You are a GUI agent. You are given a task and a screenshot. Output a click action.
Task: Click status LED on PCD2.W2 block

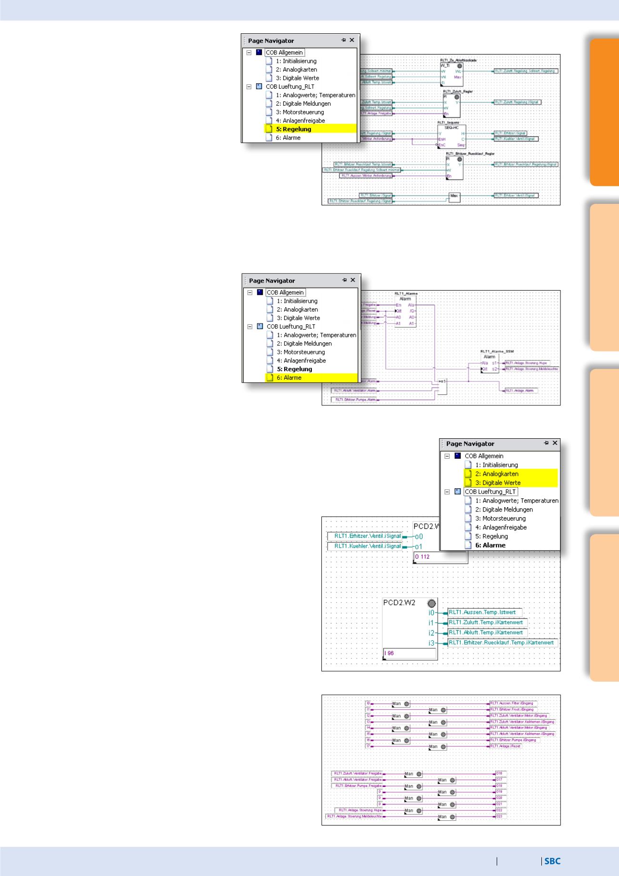(432, 604)
